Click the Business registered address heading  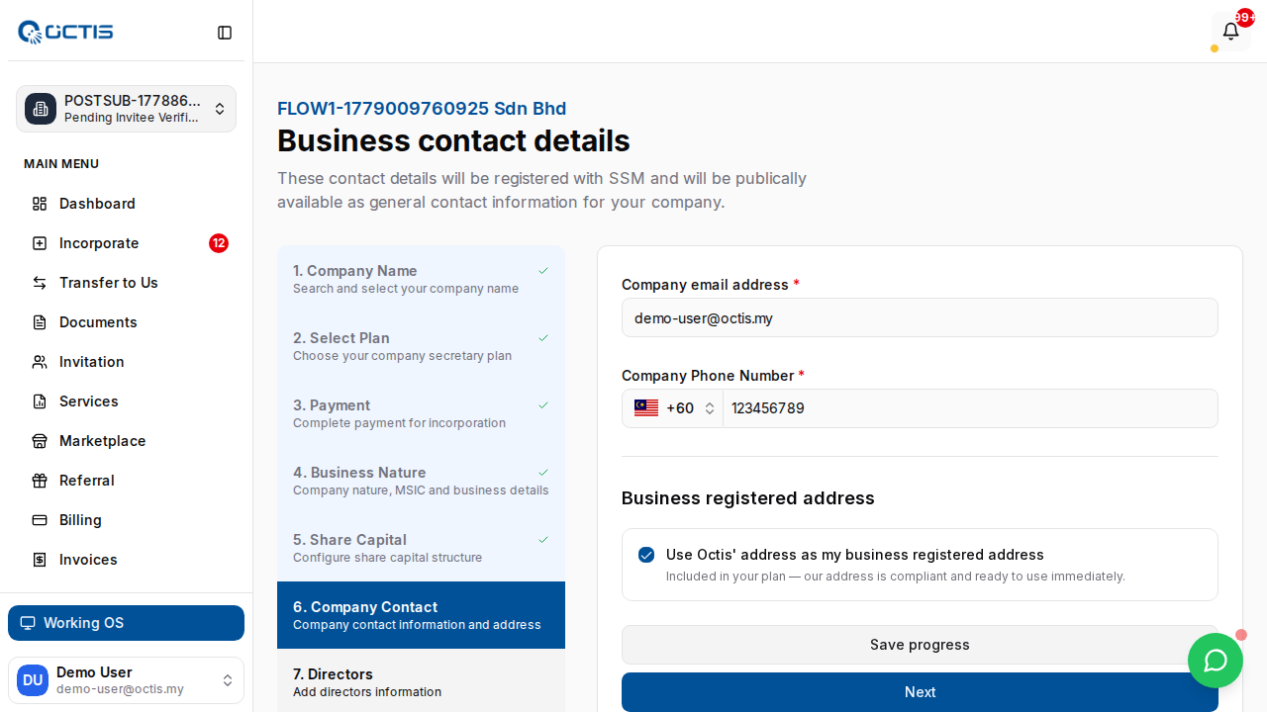(748, 498)
